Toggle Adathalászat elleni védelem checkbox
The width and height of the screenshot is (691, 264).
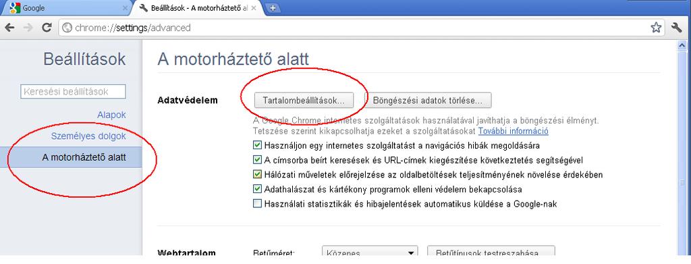pos(257,190)
